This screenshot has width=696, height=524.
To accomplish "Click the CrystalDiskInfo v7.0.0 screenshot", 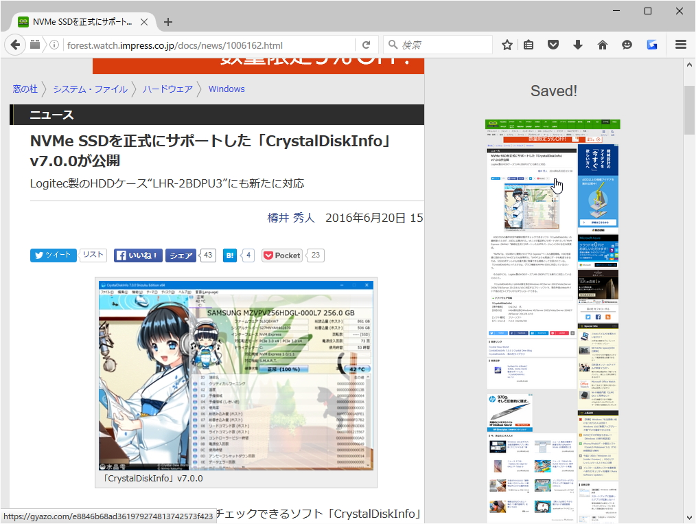I will (235, 376).
